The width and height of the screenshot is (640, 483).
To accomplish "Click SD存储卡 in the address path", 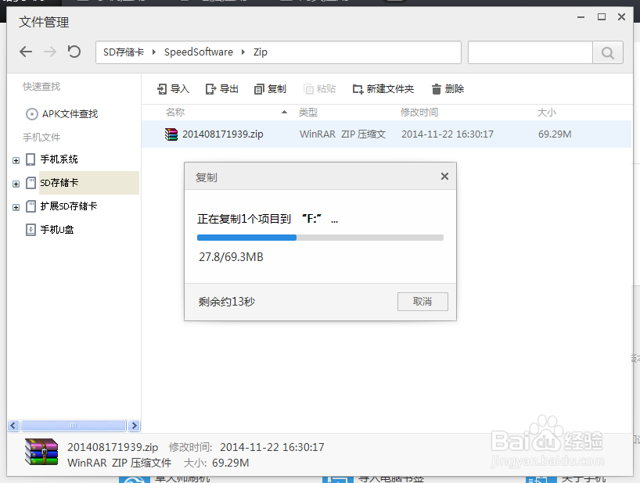I will click(124, 52).
